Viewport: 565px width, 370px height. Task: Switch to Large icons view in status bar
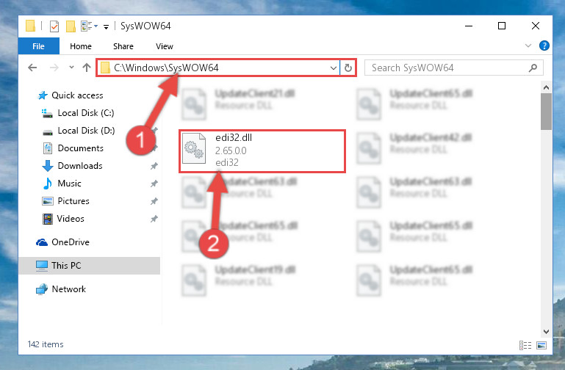point(541,345)
